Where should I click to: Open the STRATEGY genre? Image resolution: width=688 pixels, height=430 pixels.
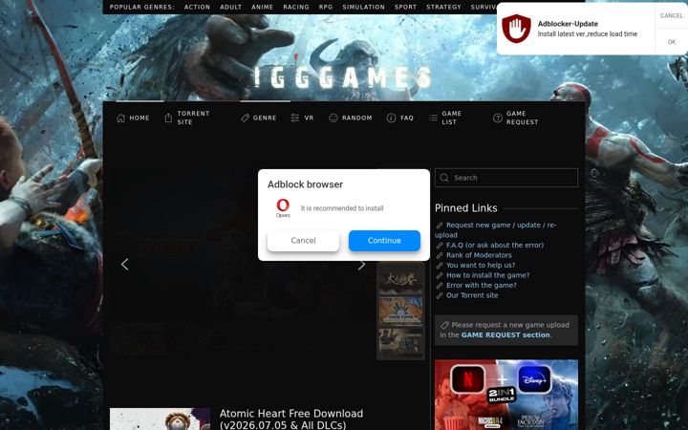pyautogui.click(x=443, y=7)
